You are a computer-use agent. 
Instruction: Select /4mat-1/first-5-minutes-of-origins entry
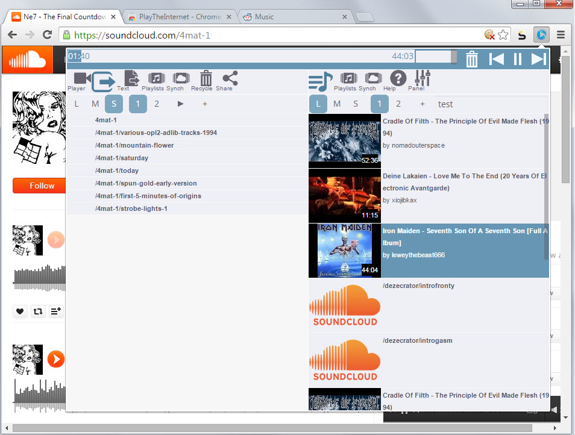(187, 196)
